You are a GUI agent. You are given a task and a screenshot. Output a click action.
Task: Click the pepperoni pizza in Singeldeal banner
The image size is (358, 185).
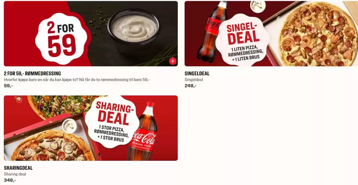click(x=317, y=34)
